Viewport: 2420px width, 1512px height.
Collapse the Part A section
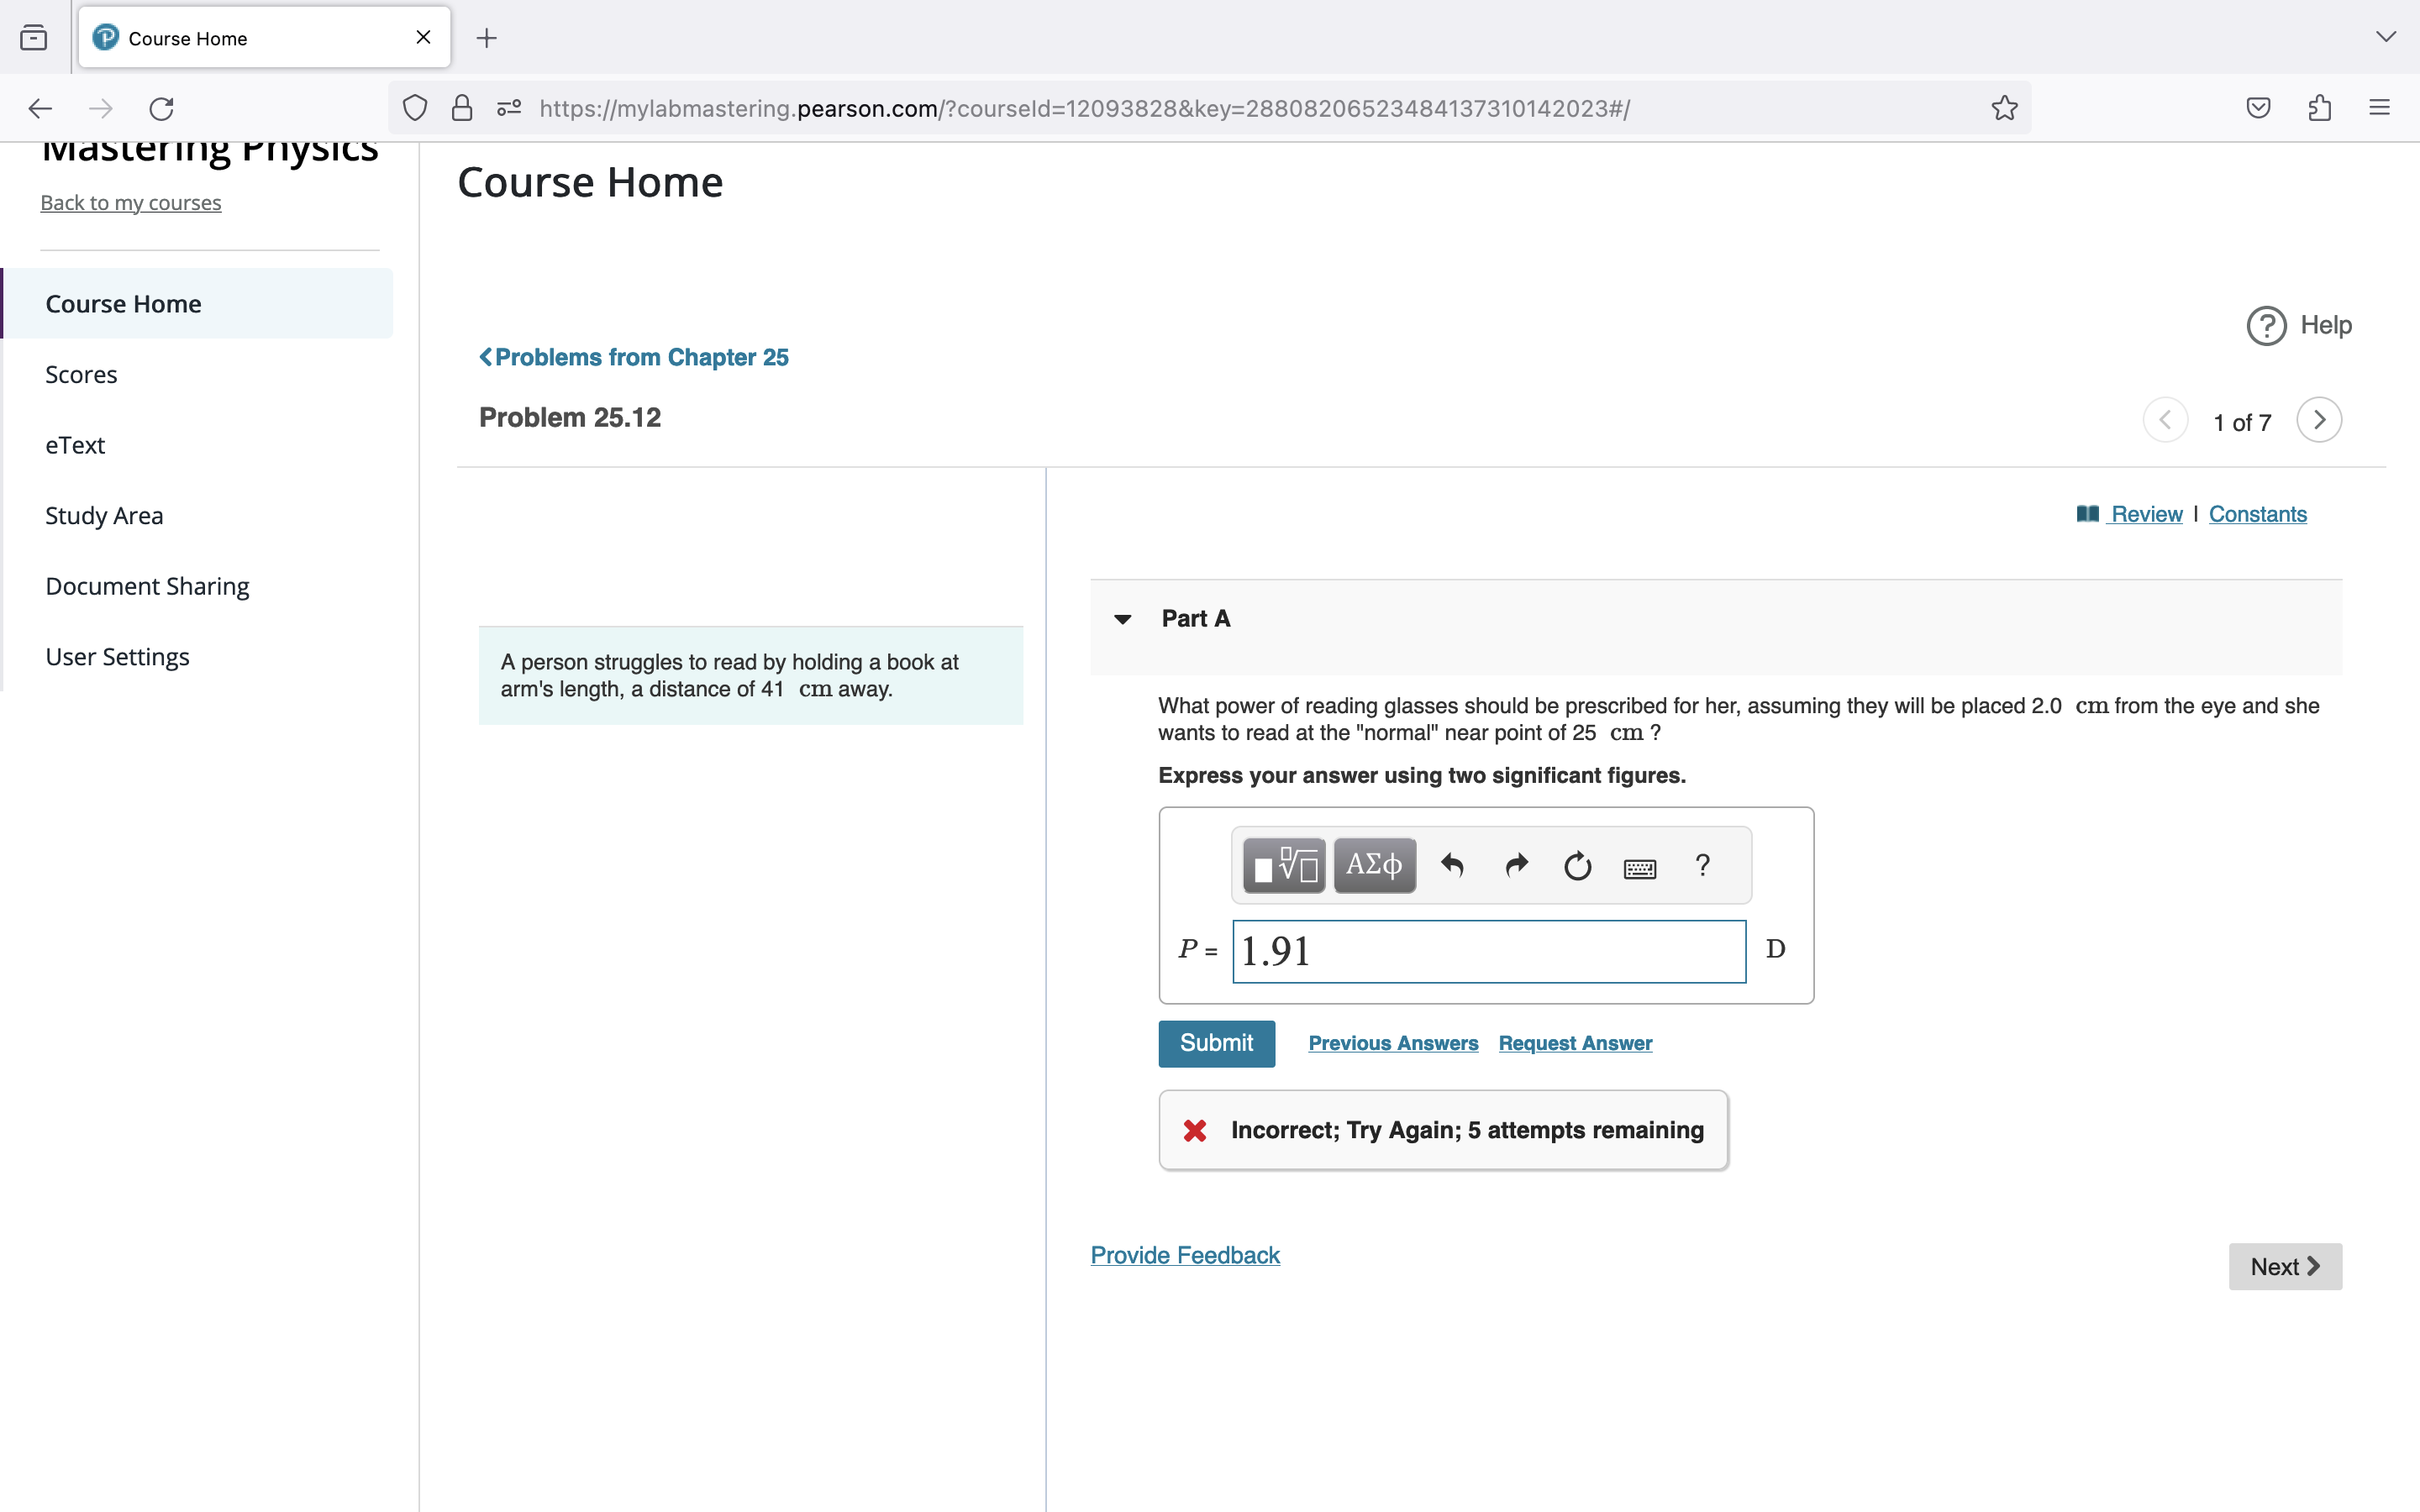tap(1122, 618)
